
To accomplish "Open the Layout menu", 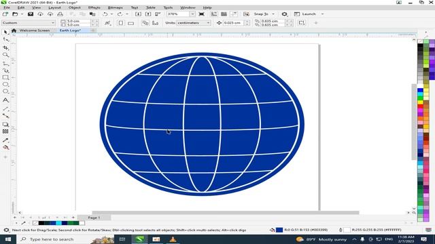I will (54, 7).
